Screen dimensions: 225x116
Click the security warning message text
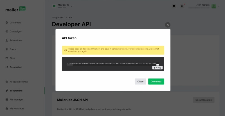point(113,50)
